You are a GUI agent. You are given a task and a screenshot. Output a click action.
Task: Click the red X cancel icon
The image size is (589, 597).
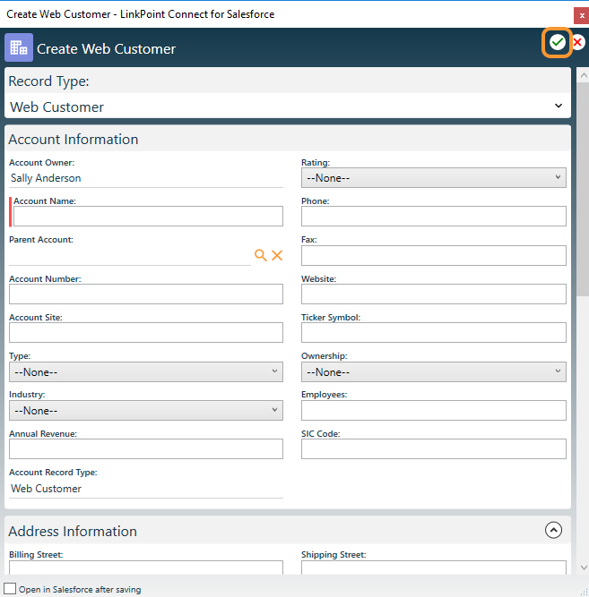coord(578,43)
